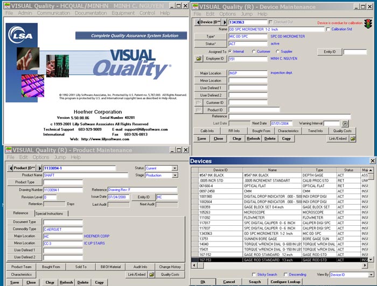
Task: Tick the Sticky Search checkbox
Action: click(x=254, y=274)
